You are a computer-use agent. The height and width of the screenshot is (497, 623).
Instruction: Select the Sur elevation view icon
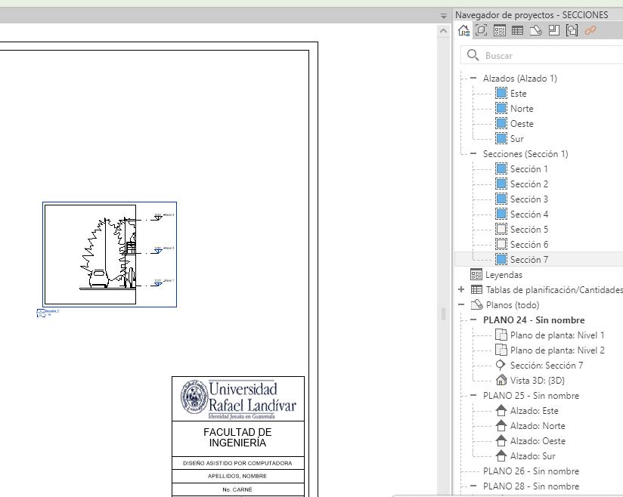tap(501, 138)
